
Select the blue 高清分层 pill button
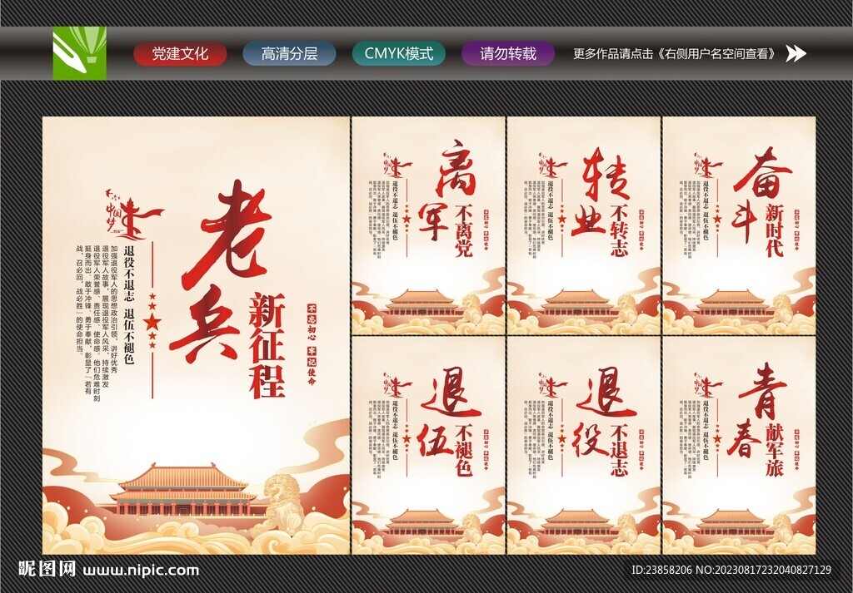(289, 54)
